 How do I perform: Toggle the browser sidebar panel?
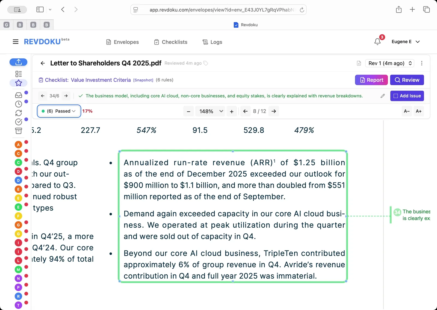click(40, 9)
